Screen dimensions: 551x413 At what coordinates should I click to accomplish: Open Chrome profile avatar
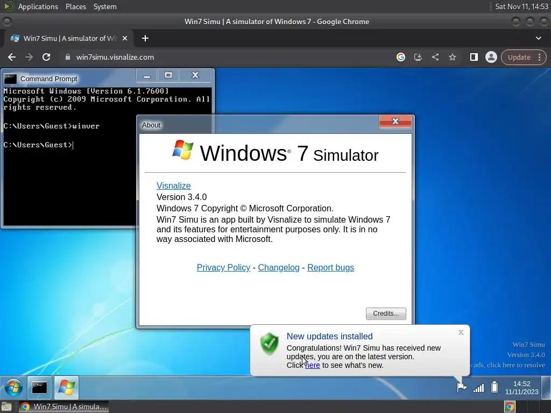coord(491,57)
